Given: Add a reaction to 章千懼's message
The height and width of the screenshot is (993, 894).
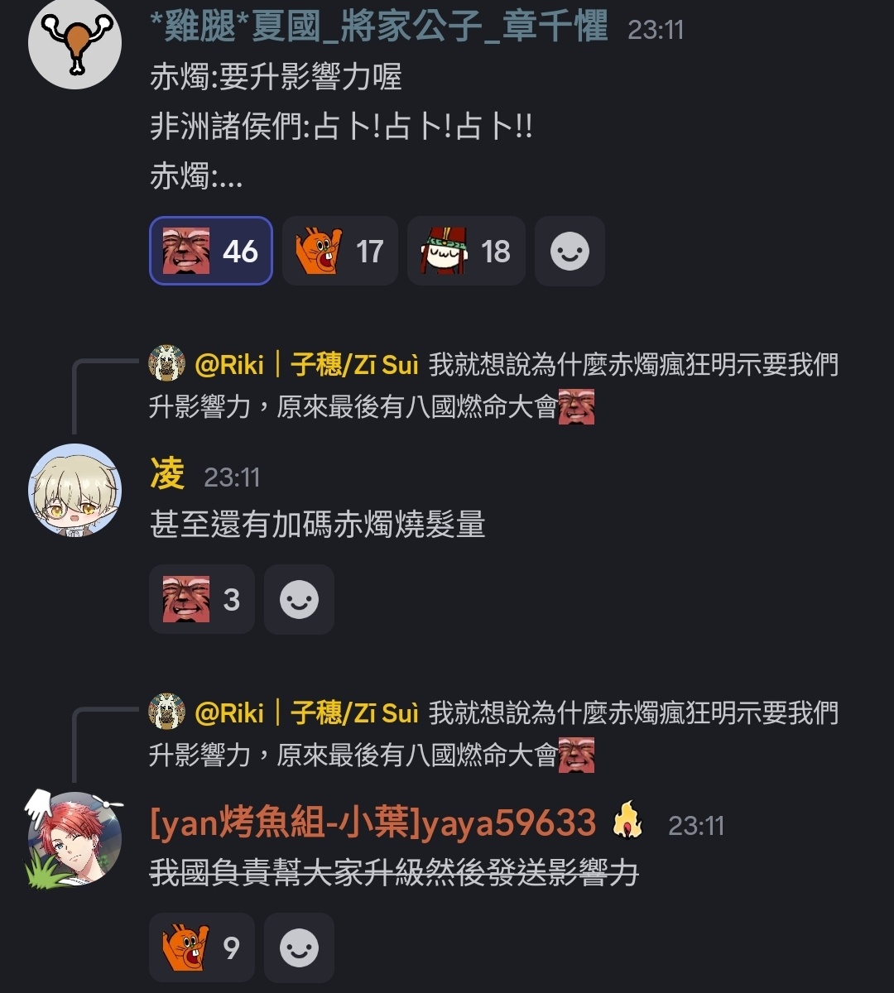Looking at the screenshot, I should coord(570,251).
